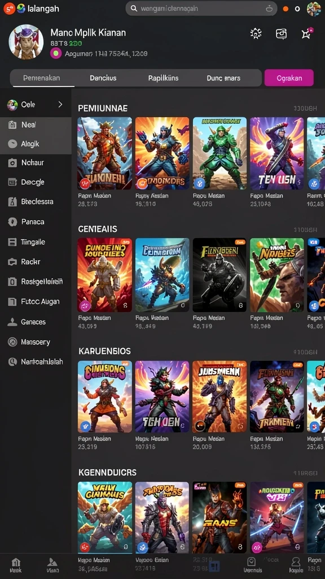325x579 pixels.
Task: Click the Reskgelleirih sidebar icon
Action: coord(12,282)
